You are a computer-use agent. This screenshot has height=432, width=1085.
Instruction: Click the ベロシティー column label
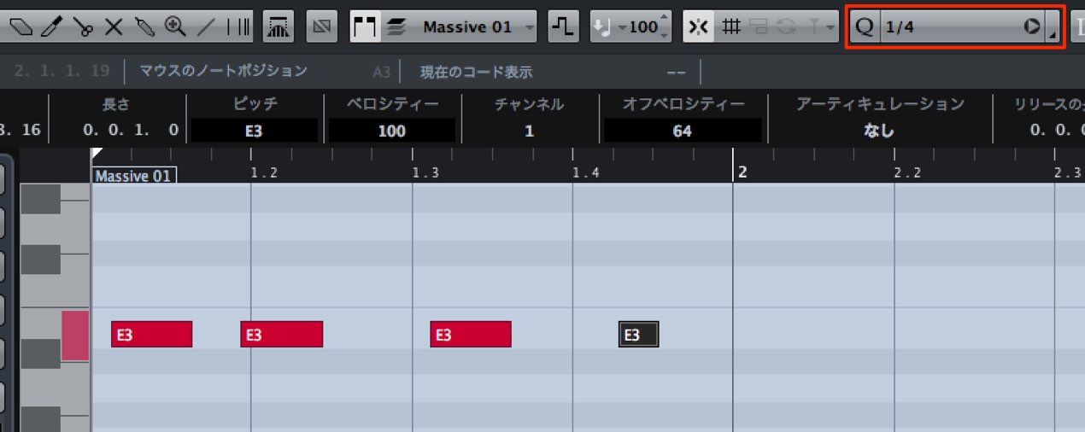[392, 104]
